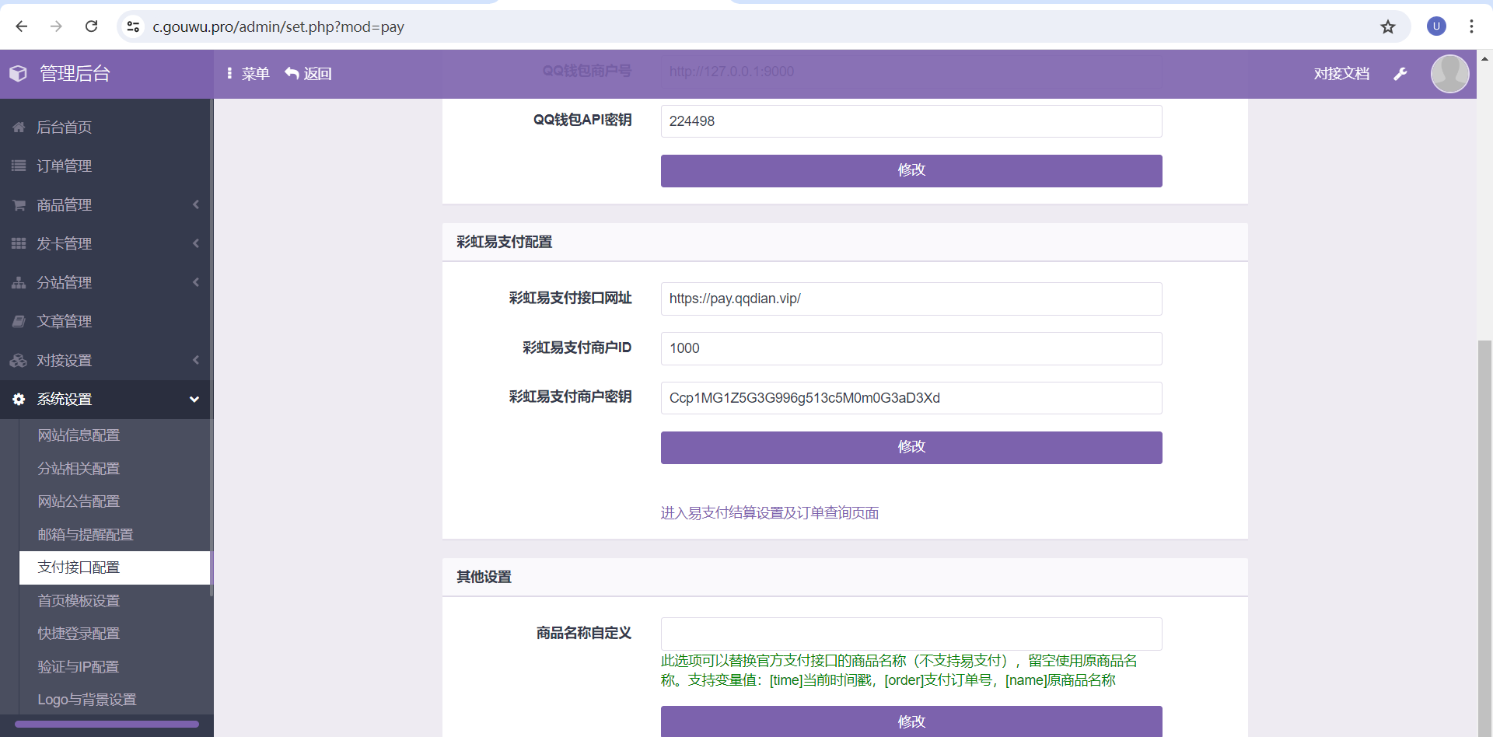This screenshot has width=1493, height=737.
Task: Click 返回 in the top bar
Action: pyautogui.click(x=309, y=74)
